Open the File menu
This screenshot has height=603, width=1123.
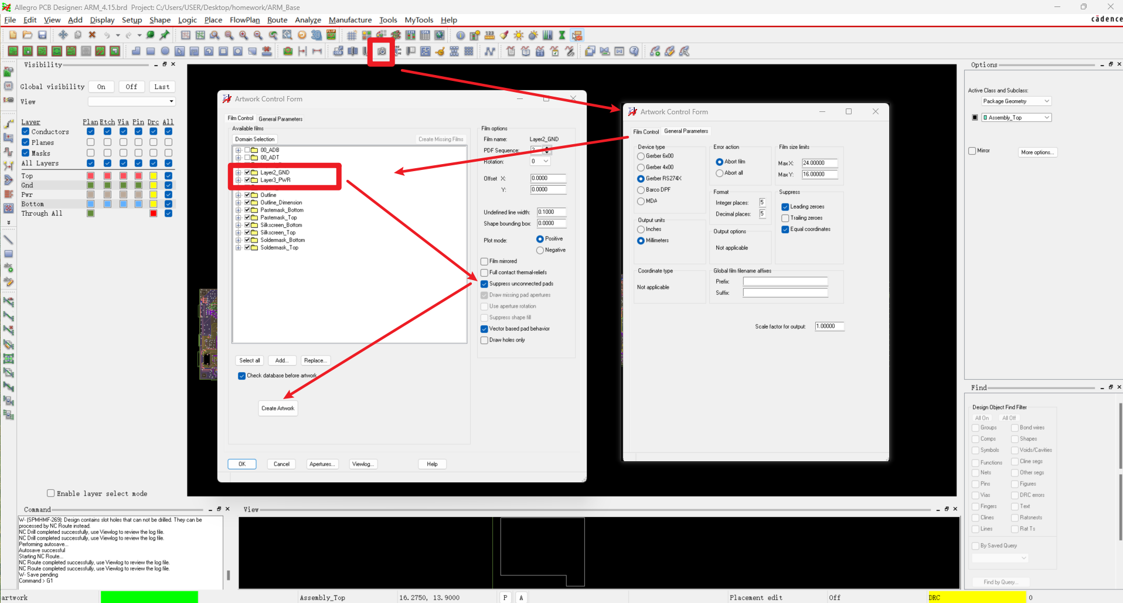point(10,20)
